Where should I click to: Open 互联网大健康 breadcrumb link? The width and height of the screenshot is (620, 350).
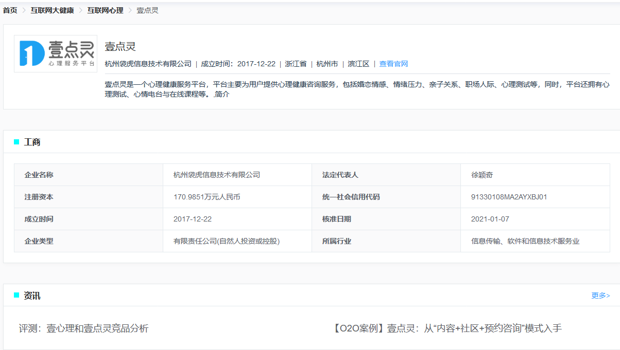point(52,10)
